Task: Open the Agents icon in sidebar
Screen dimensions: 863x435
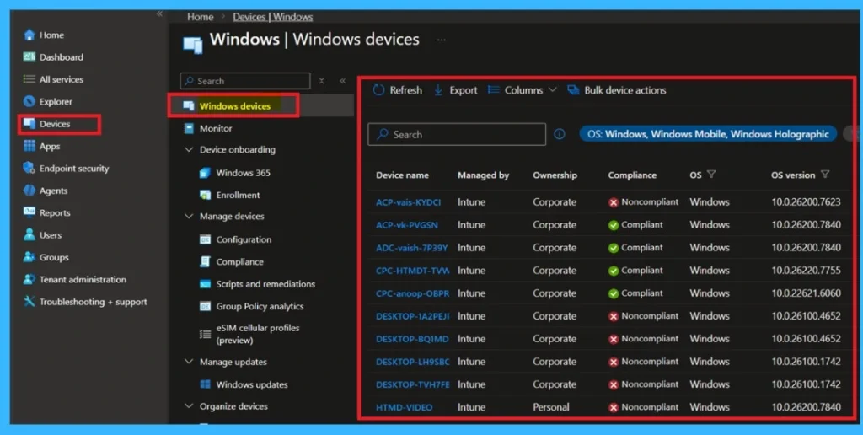Action: [x=29, y=191]
